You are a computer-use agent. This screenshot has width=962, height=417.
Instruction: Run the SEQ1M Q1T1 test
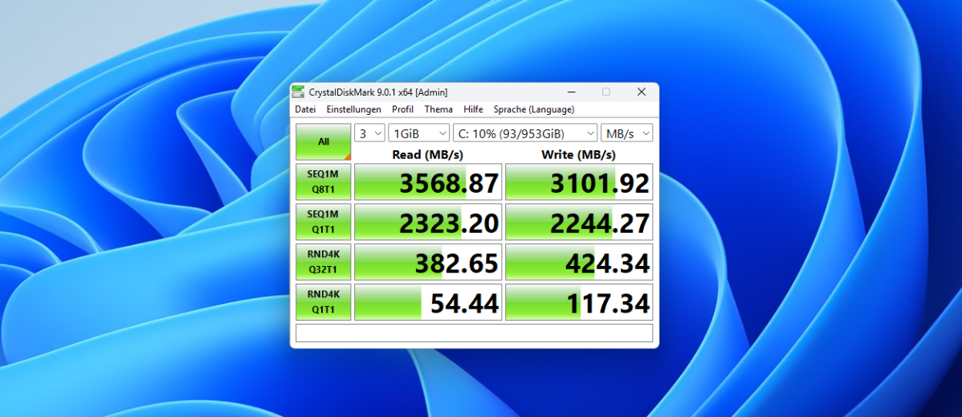coord(323,222)
